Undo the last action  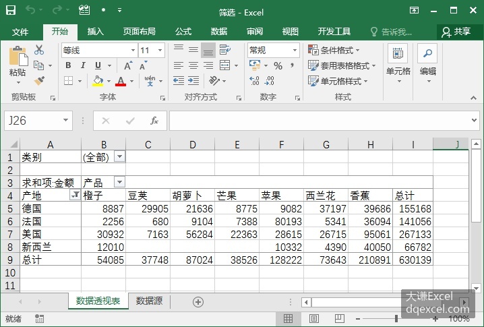30,11
